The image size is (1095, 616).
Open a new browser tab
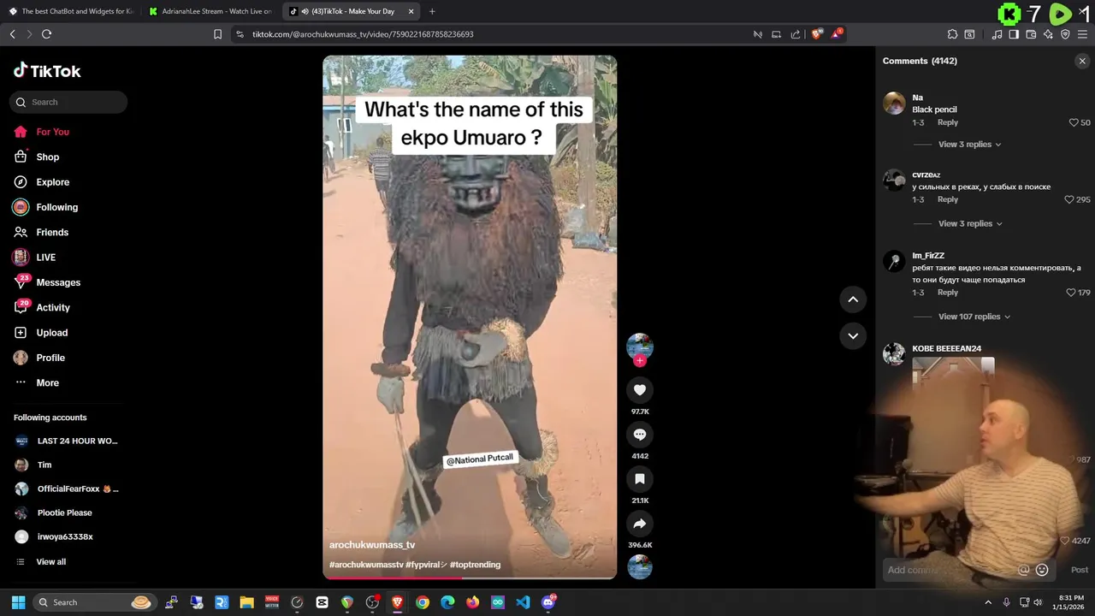coord(432,11)
